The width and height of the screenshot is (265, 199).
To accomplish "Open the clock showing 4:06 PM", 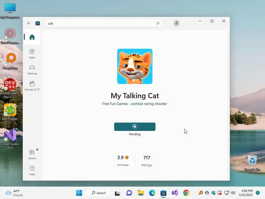I will click(x=246, y=193).
